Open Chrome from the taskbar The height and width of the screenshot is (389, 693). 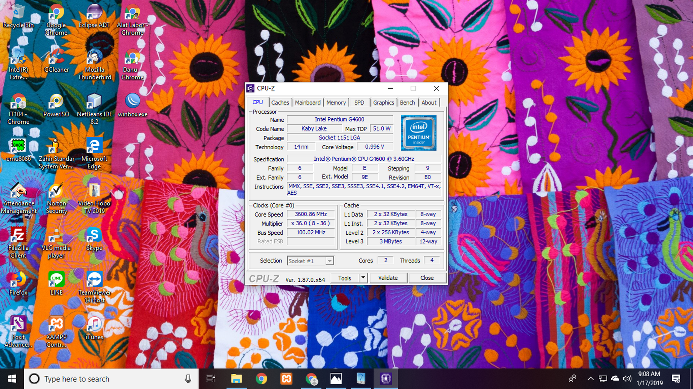(261, 379)
